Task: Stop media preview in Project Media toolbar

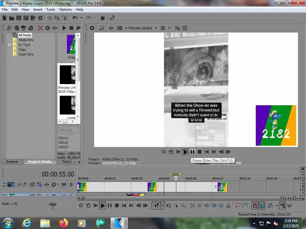Action: click(71, 28)
